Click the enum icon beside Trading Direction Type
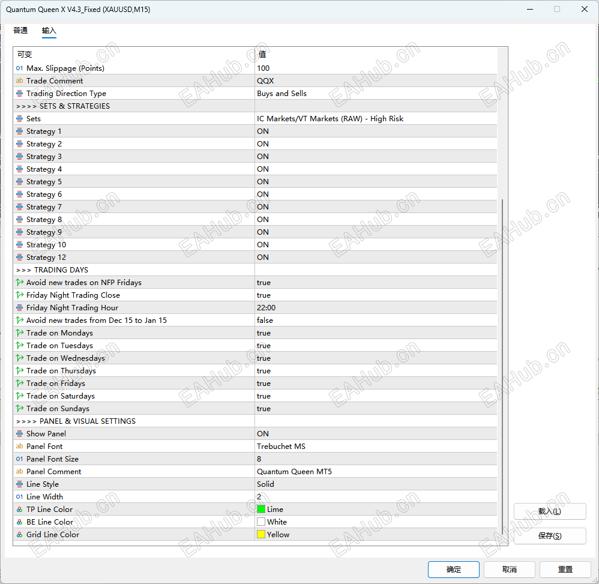The image size is (599, 584). click(19, 94)
